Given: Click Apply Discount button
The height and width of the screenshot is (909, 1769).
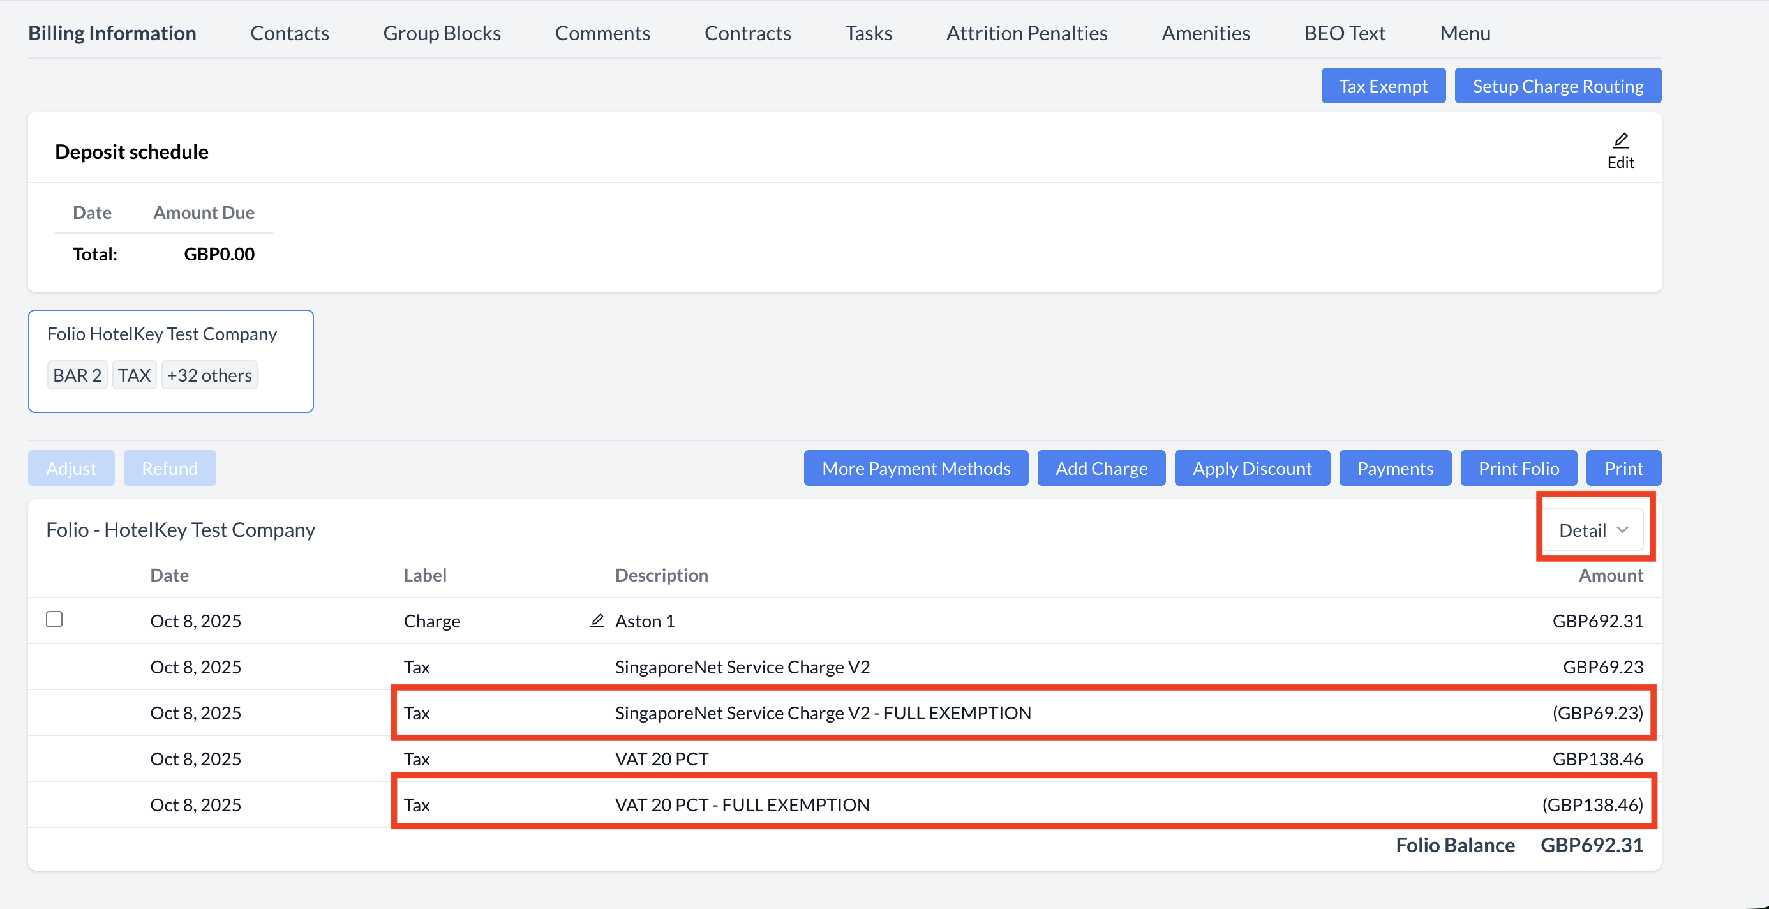Looking at the screenshot, I should [1251, 469].
